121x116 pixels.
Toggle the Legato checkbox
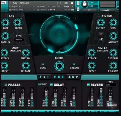74,64
